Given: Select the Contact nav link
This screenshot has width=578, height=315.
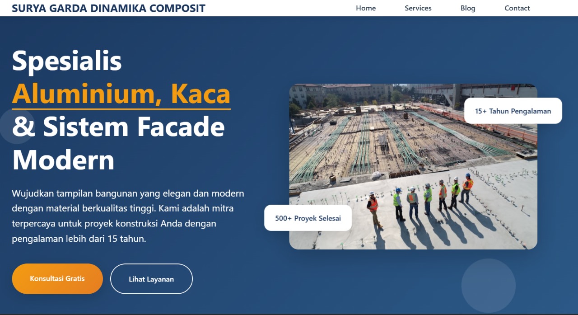Looking at the screenshot, I should coord(517,8).
